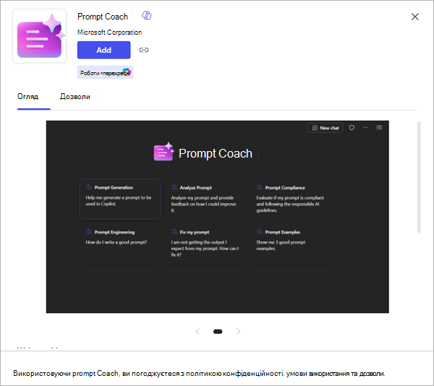Click the Prompt Coach logo inside the preview

point(163,152)
